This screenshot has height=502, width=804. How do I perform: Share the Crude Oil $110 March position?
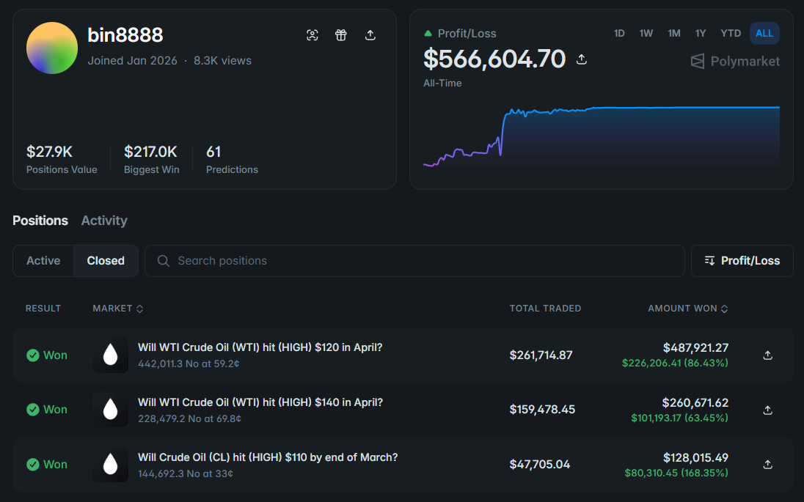[x=767, y=464]
